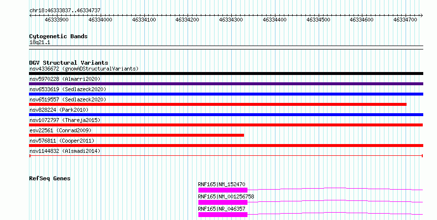Click the nsv4336672 (gnomADStructuralVariants) label

[x=84, y=69]
